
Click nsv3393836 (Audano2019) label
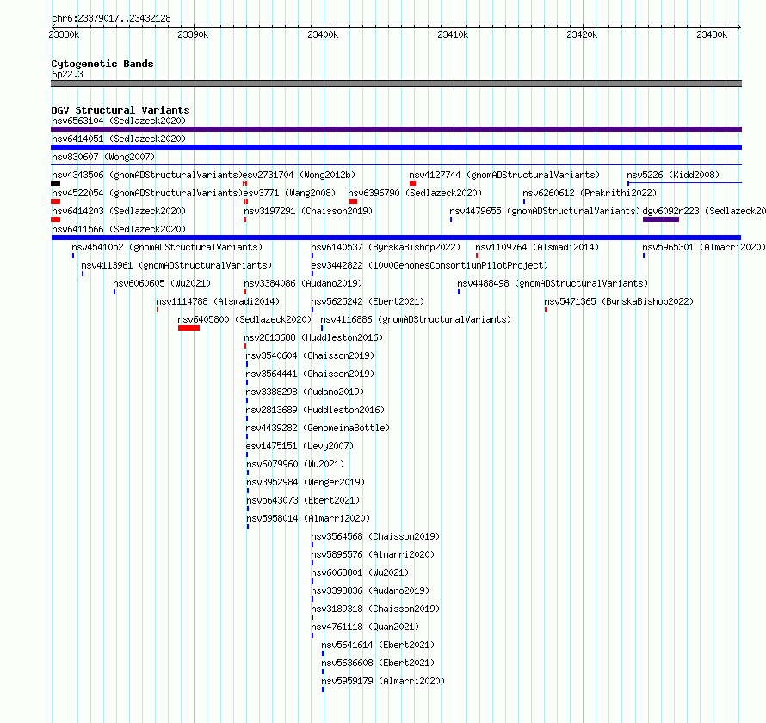click(370, 590)
